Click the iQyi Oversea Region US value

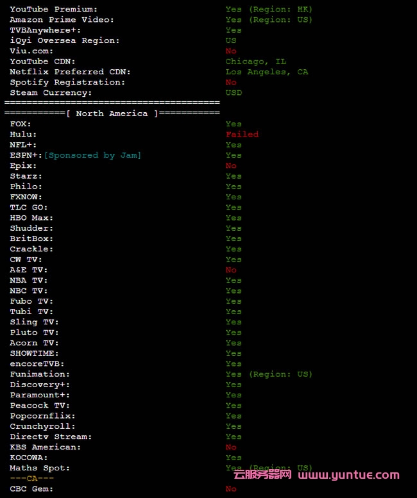231,40
